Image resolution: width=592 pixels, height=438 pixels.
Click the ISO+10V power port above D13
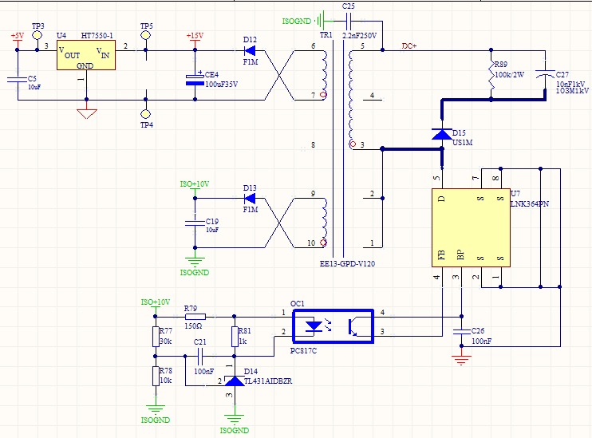point(195,184)
